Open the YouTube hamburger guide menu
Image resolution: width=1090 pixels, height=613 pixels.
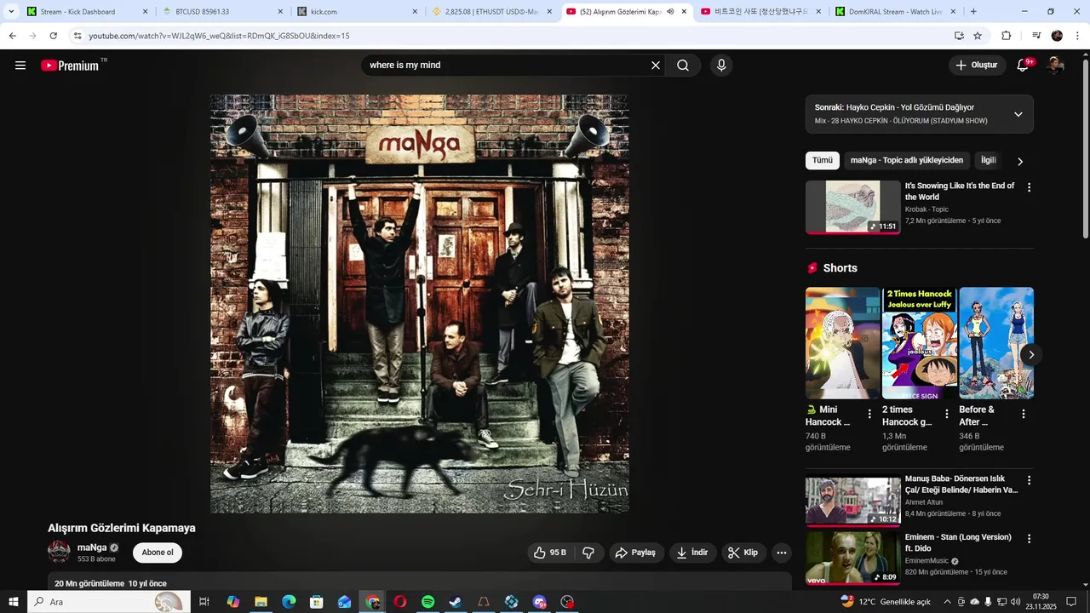click(20, 66)
